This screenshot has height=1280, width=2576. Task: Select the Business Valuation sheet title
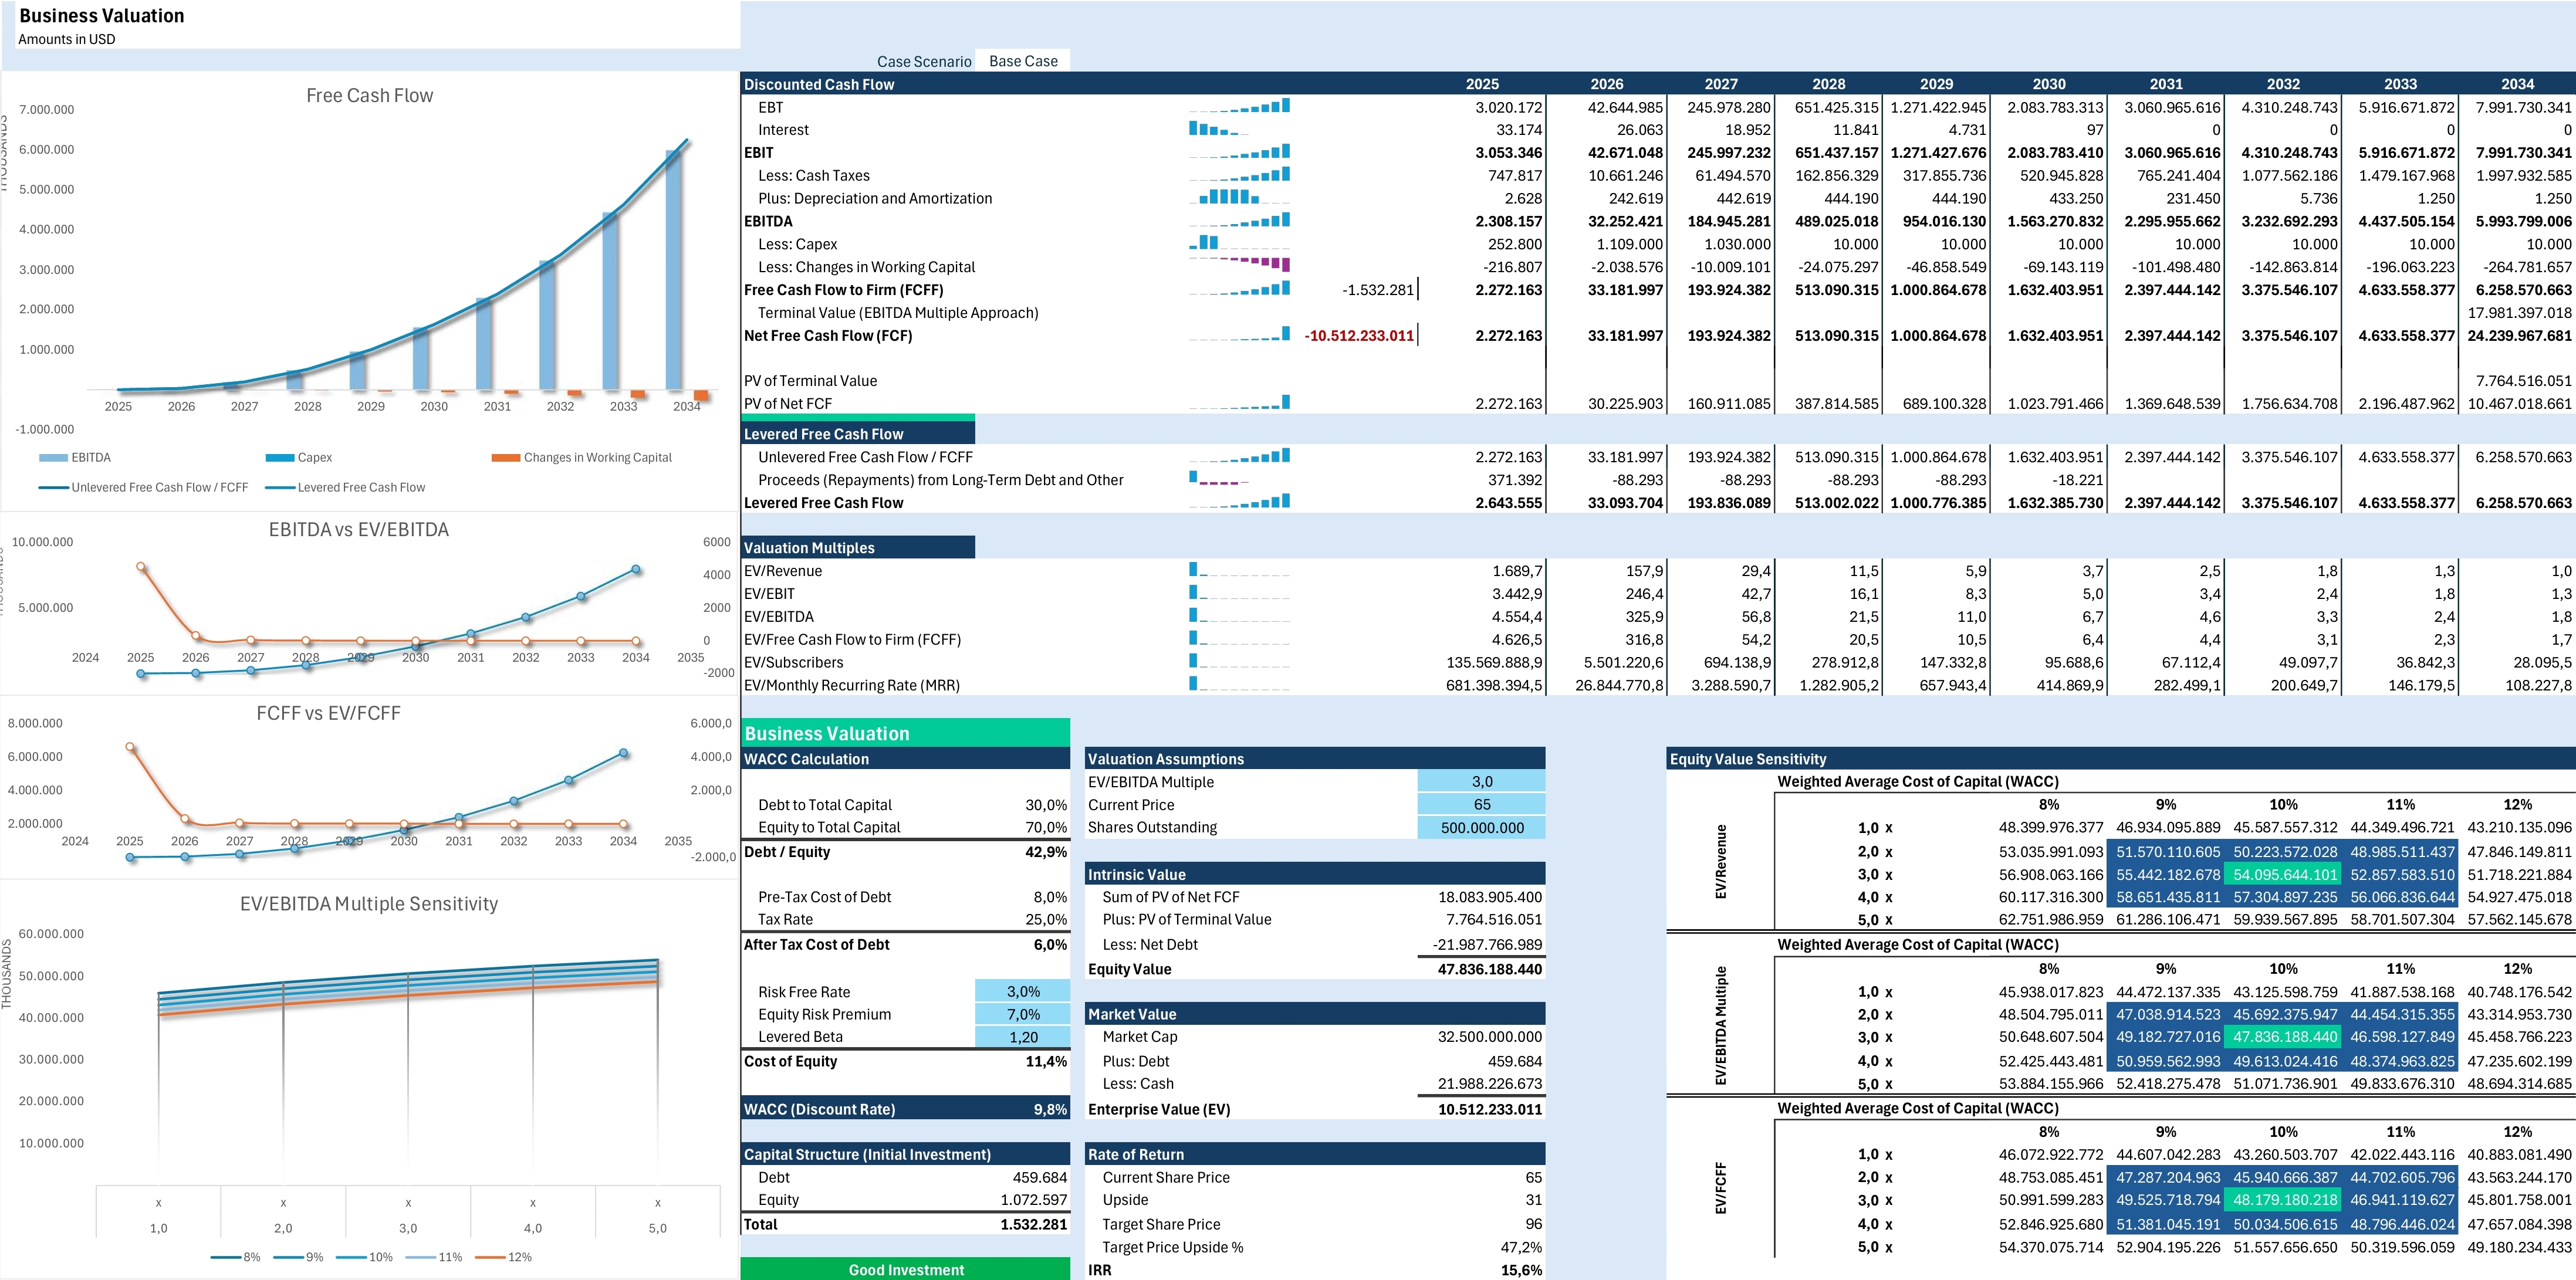click(x=102, y=16)
